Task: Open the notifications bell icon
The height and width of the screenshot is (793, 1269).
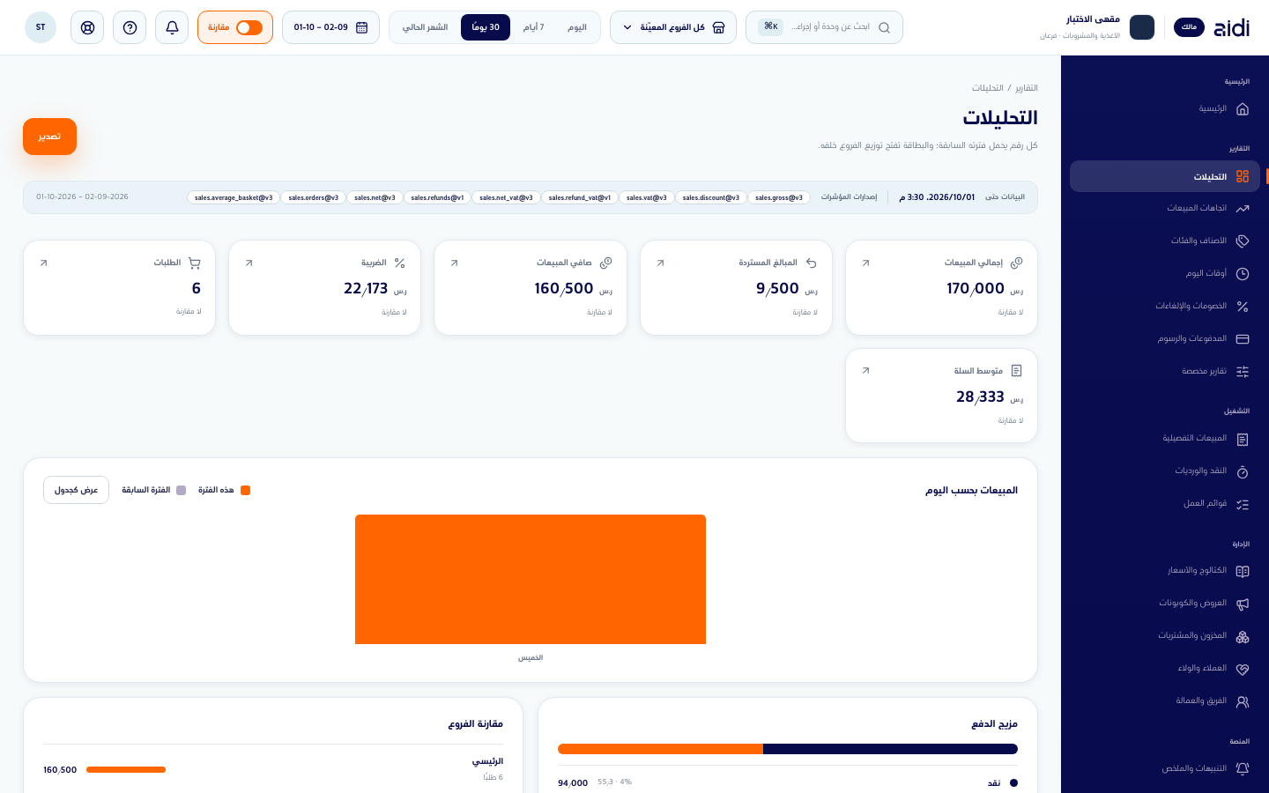Action: pos(172,27)
